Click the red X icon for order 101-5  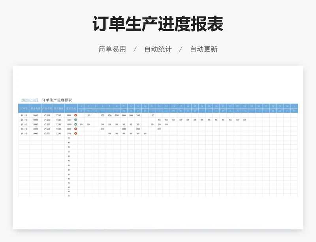(75, 133)
